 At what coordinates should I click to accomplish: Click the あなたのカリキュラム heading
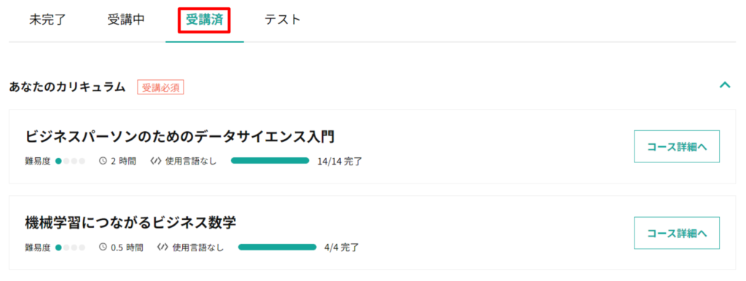67,87
